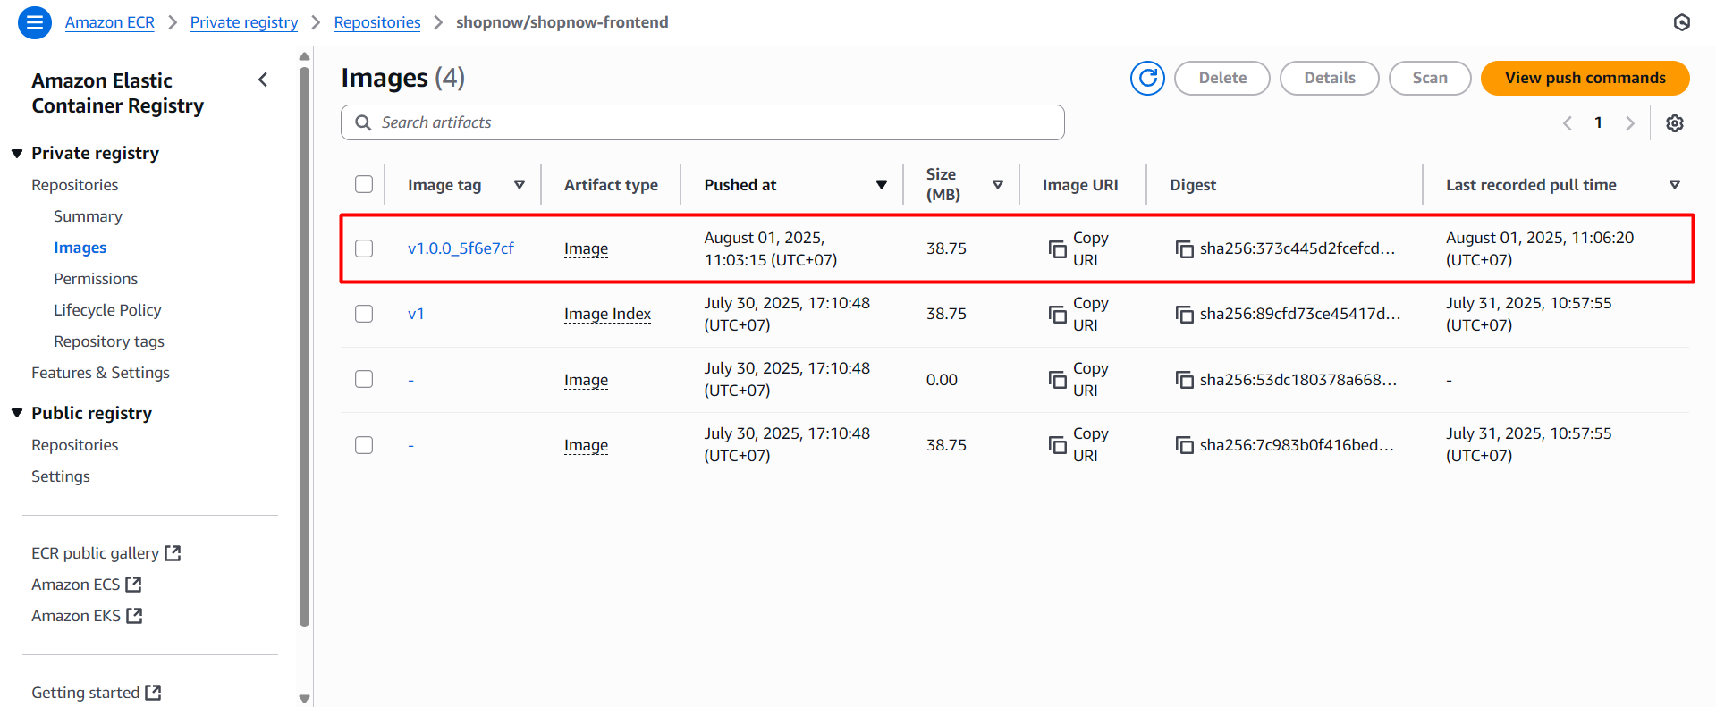
Task: Open Private registry breadcrumb link
Action: (x=244, y=22)
